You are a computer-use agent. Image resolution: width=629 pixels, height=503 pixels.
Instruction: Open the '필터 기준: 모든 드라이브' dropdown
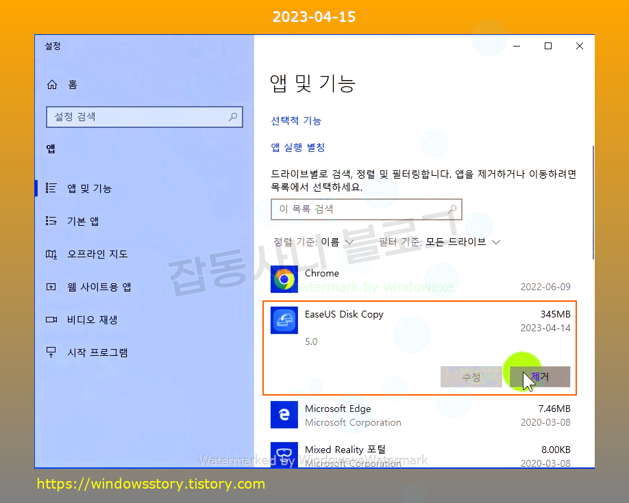coord(439,242)
